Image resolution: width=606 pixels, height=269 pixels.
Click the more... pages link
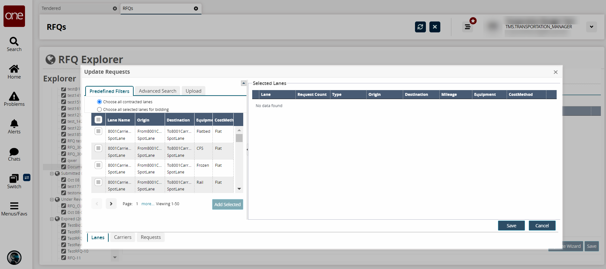(x=148, y=204)
